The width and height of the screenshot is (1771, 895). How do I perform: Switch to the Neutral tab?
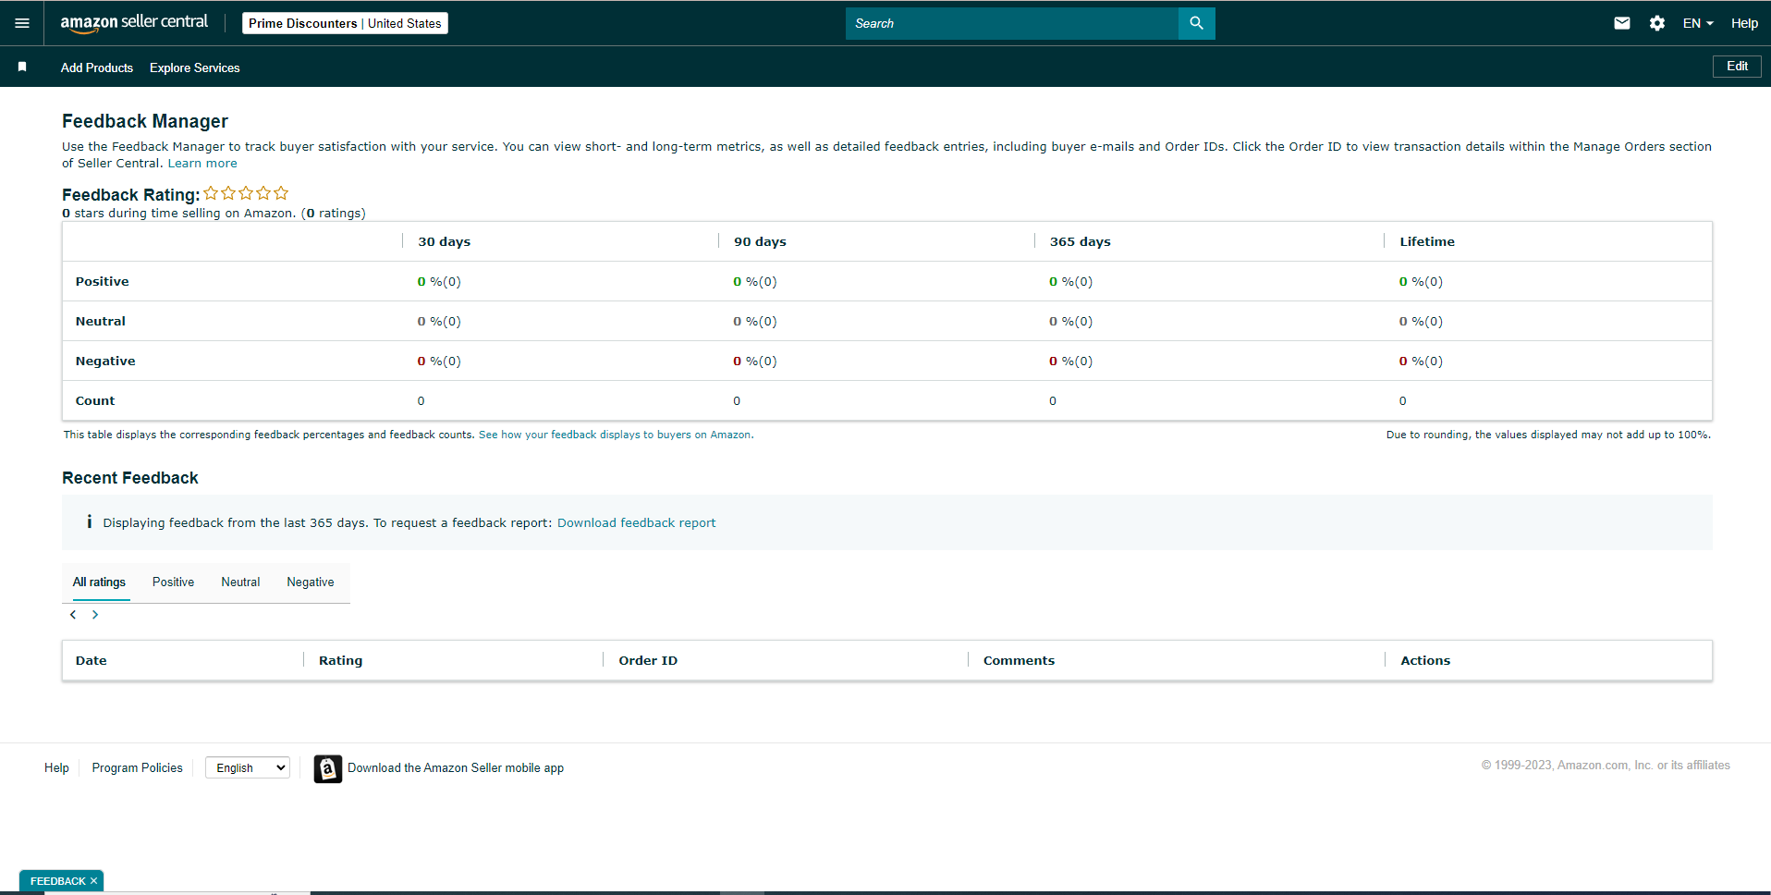tap(240, 582)
